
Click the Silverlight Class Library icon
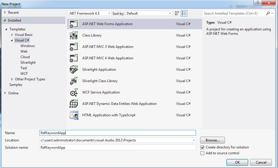tap(74, 81)
